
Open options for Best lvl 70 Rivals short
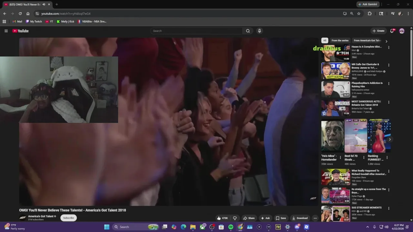coord(364,158)
